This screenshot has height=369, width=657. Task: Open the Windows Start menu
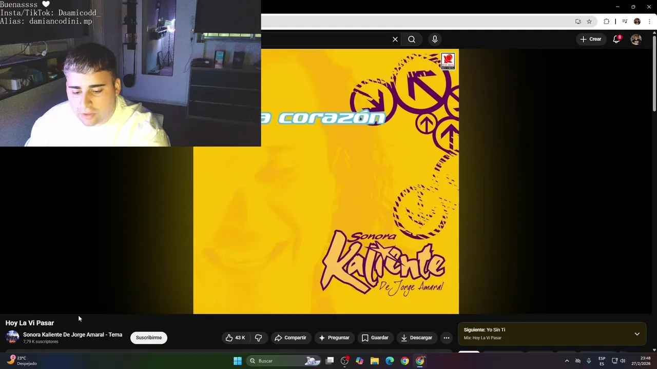pyautogui.click(x=238, y=361)
